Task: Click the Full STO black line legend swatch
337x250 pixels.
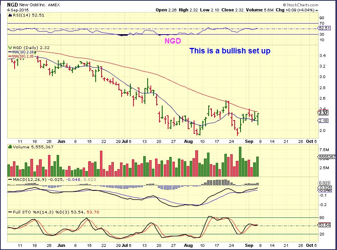Action: point(10,212)
